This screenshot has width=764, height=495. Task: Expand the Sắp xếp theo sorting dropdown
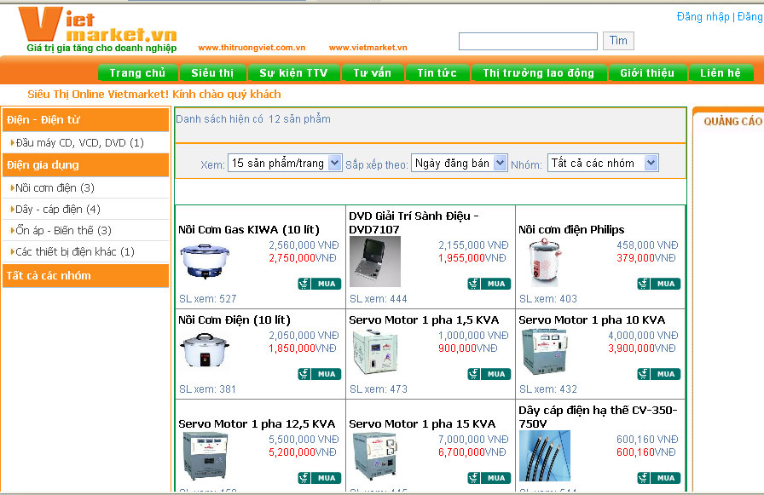click(x=459, y=163)
